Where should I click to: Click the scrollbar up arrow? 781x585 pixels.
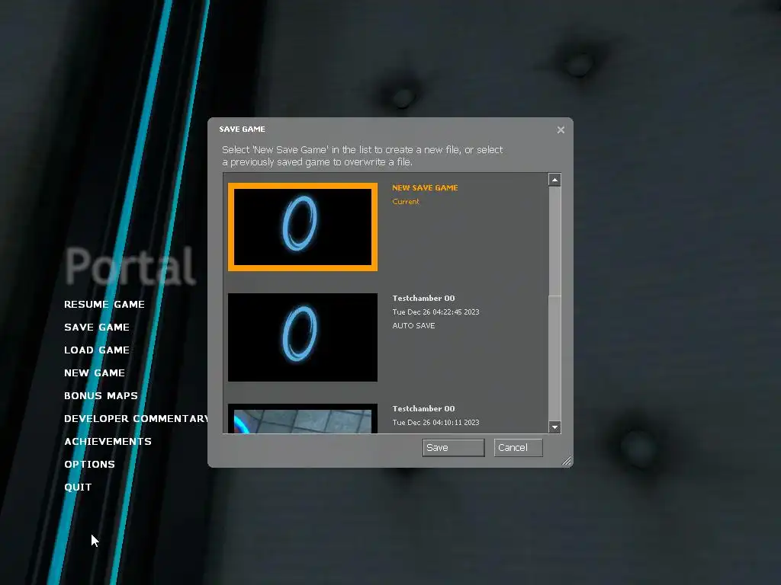tap(554, 180)
